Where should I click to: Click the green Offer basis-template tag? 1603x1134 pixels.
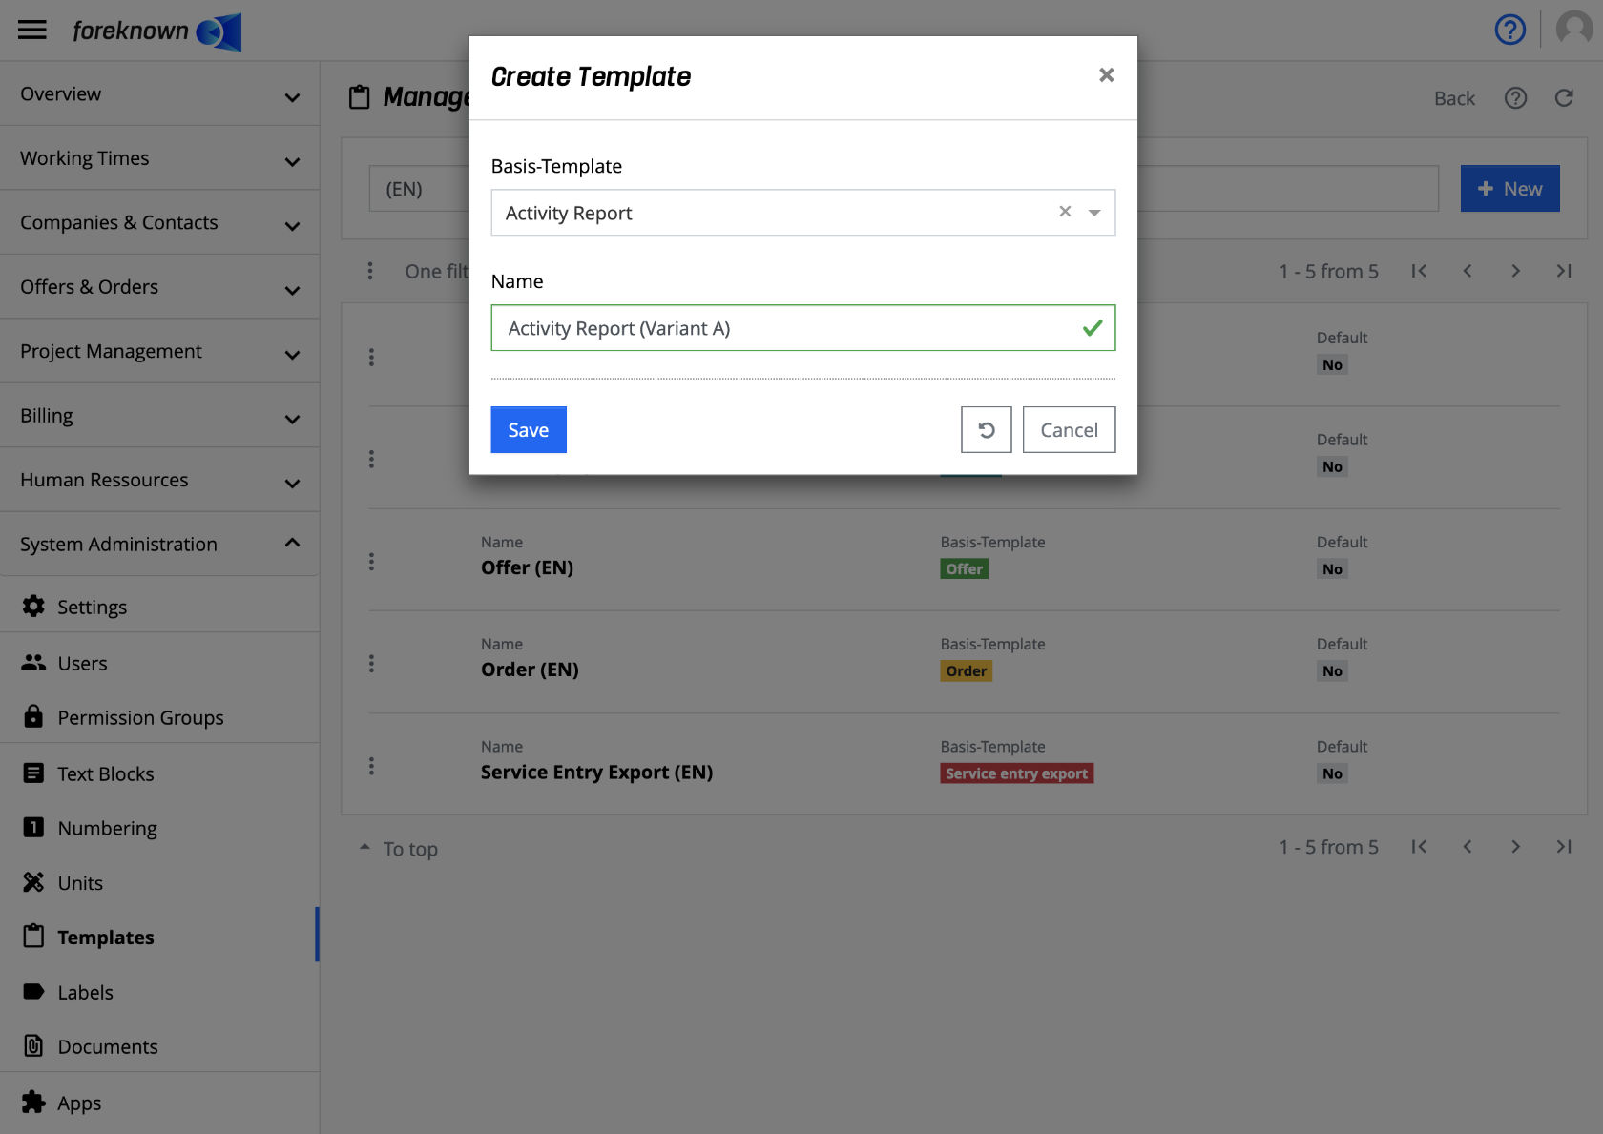pyautogui.click(x=964, y=569)
